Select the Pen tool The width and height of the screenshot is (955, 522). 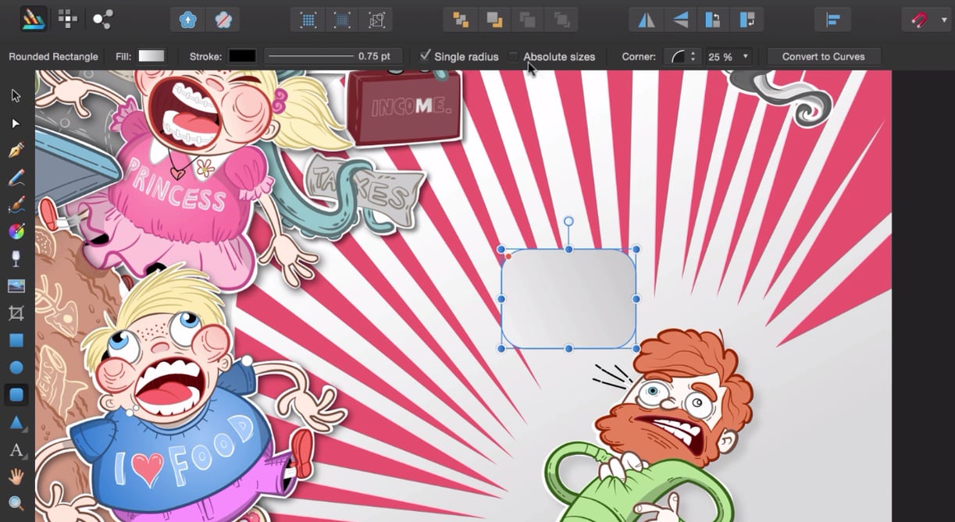pyautogui.click(x=16, y=150)
